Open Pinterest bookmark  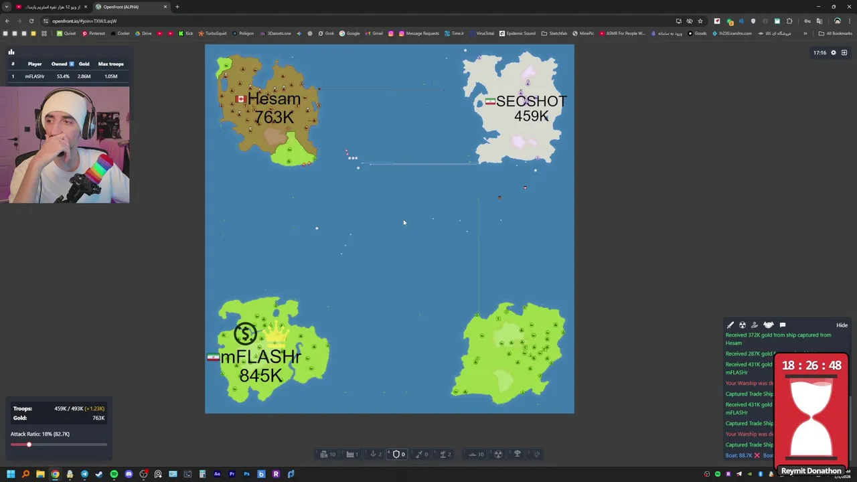pos(93,33)
